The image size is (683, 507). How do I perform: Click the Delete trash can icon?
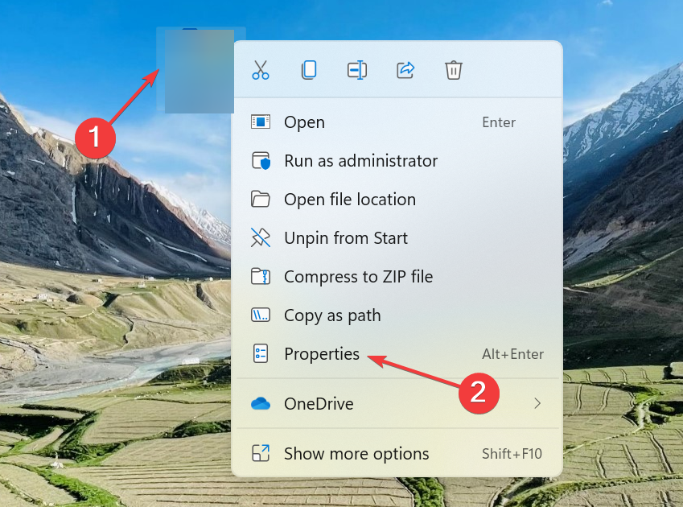click(x=454, y=70)
